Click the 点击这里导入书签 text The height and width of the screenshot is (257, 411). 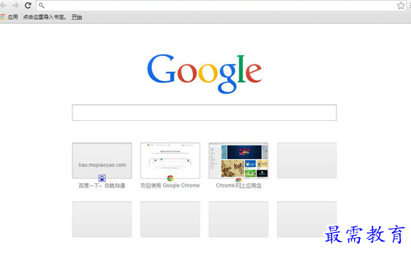44,17
